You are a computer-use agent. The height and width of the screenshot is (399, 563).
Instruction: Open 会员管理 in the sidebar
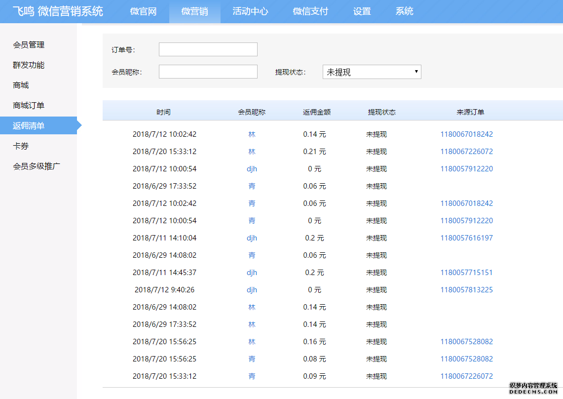(x=29, y=45)
